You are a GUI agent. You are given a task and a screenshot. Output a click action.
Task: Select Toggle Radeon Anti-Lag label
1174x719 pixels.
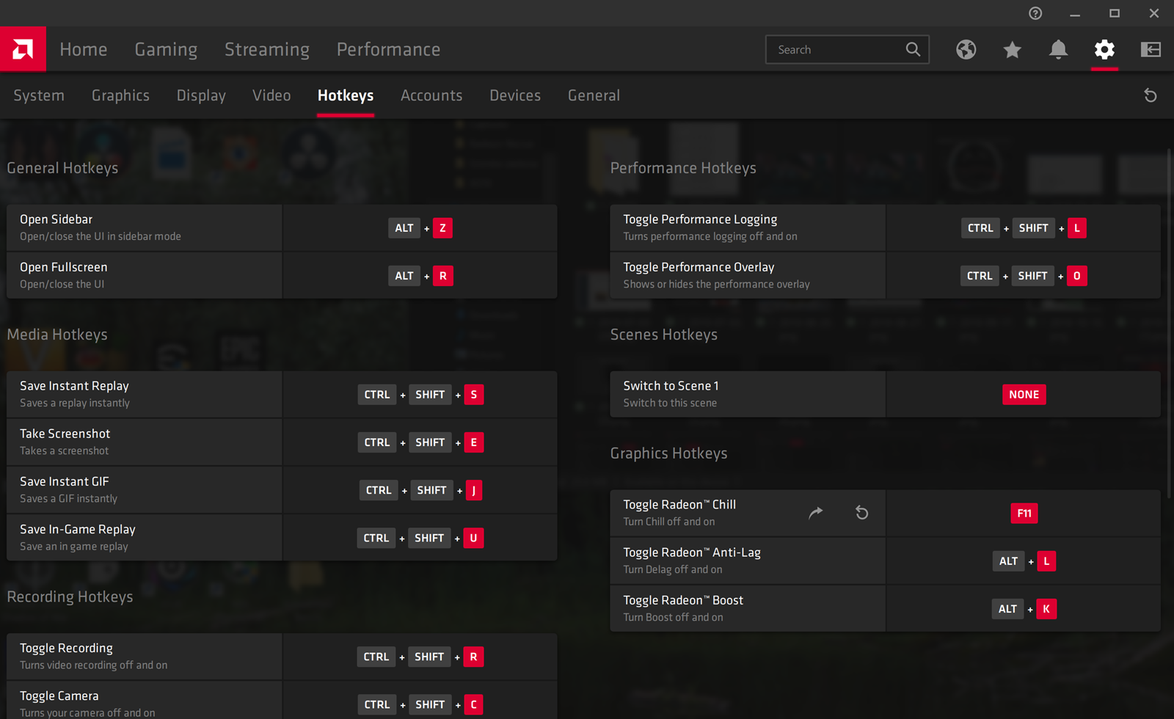click(692, 552)
